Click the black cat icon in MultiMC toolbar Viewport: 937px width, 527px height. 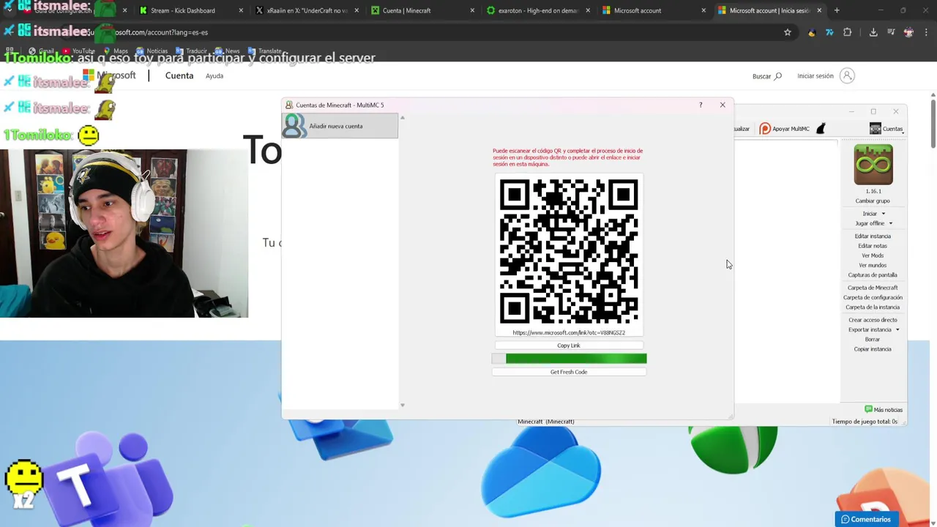point(821,129)
